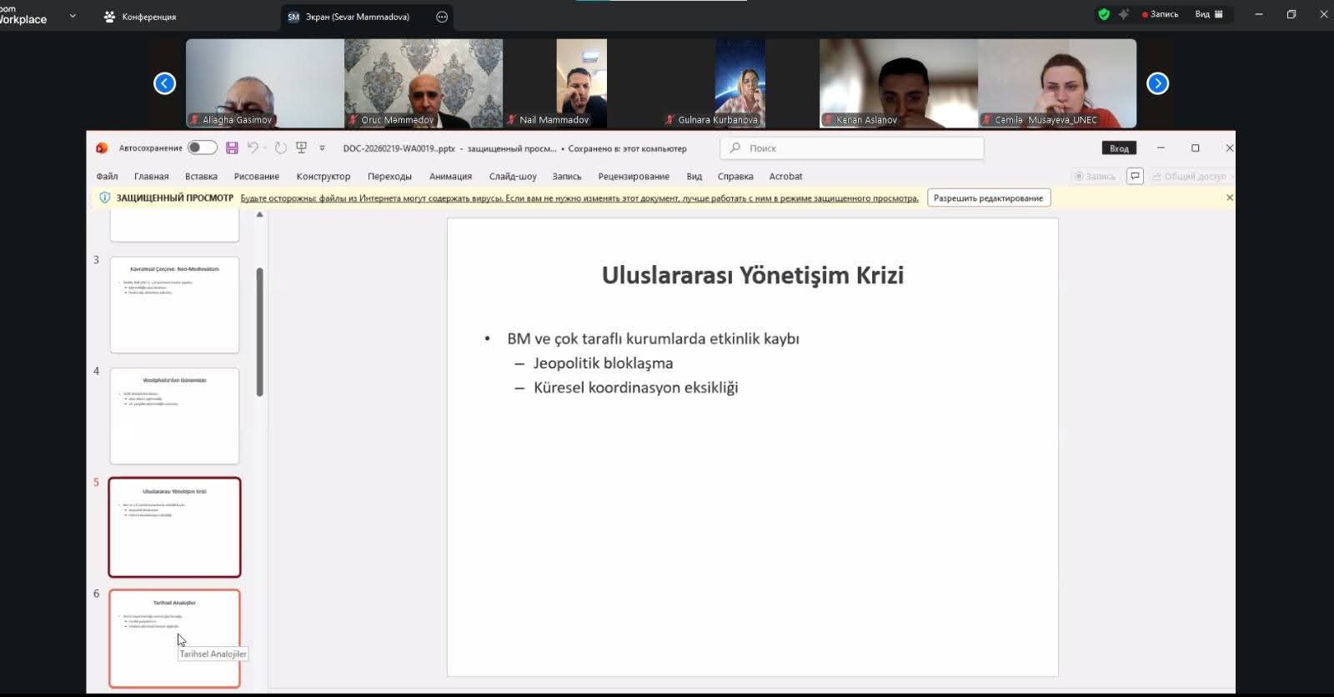Open the Zoom Workplace dropdown chevron
1334x697 pixels.
[x=73, y=15]
